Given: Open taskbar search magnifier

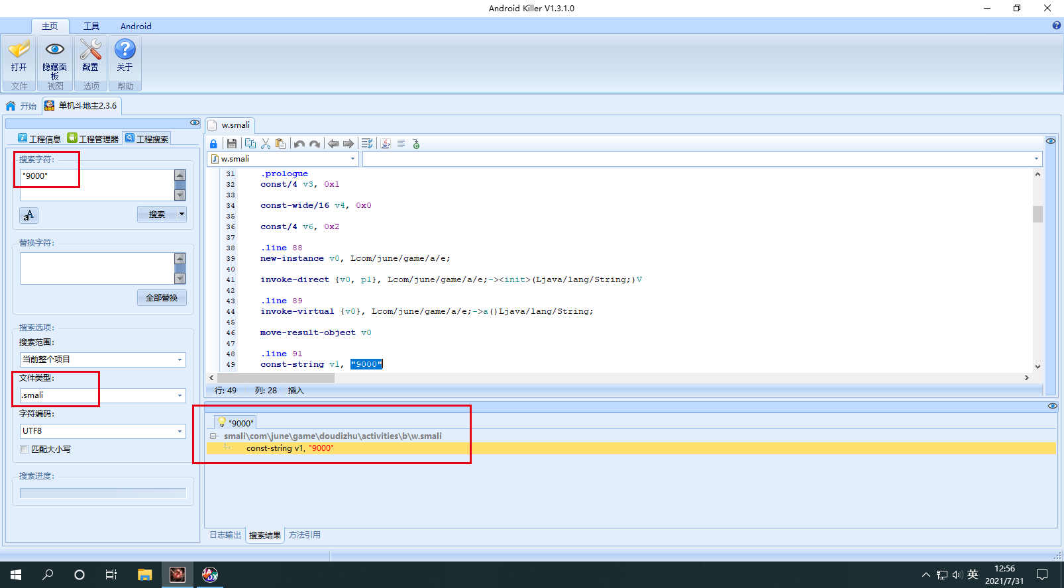Looking at the screenshot, I should pyautogui.click(x=48, y=575).
